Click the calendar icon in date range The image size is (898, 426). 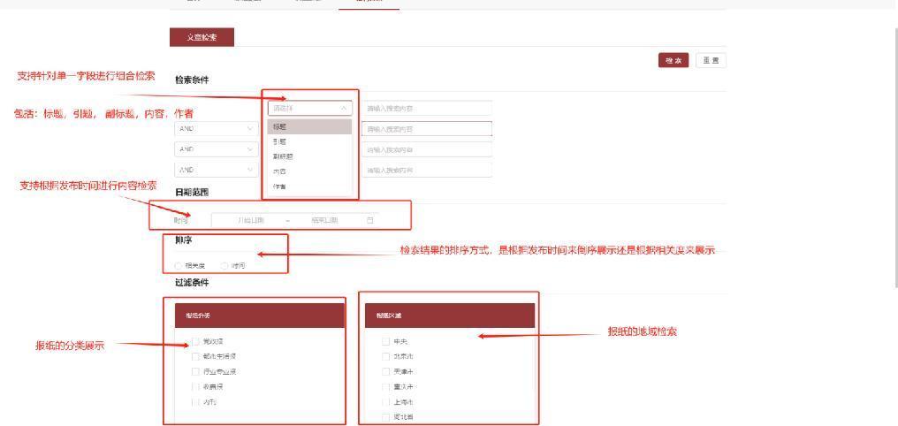click(369, 219)
